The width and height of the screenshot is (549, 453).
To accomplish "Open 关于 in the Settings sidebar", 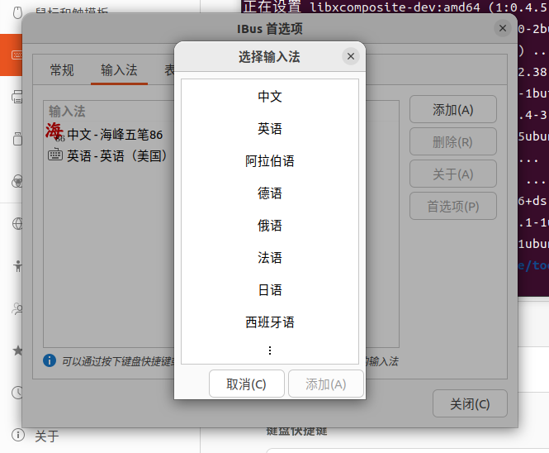I will point(47,436).
